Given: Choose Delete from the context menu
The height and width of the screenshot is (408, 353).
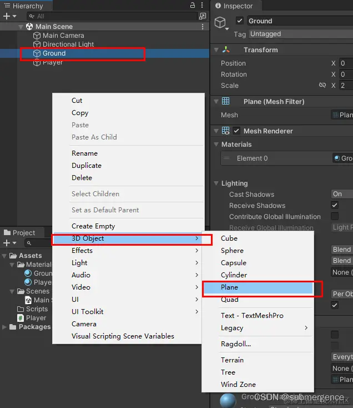Looking at the screenshot, I should [82, 178].
